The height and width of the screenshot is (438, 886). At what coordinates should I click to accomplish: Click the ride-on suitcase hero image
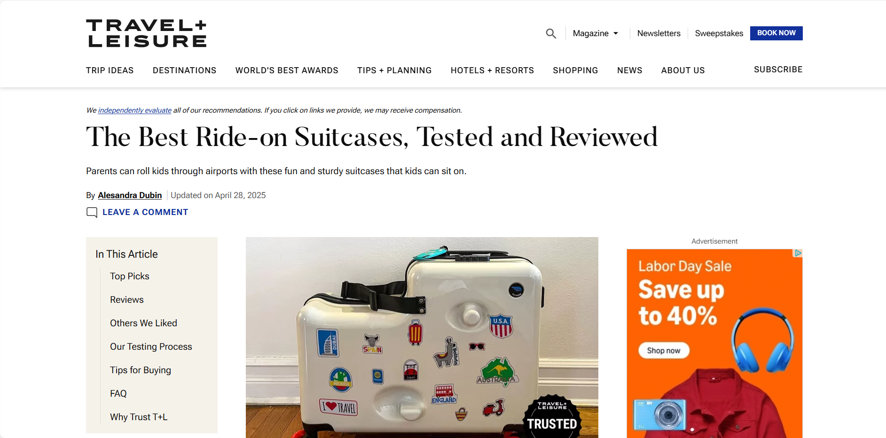[x=422, y=338]
